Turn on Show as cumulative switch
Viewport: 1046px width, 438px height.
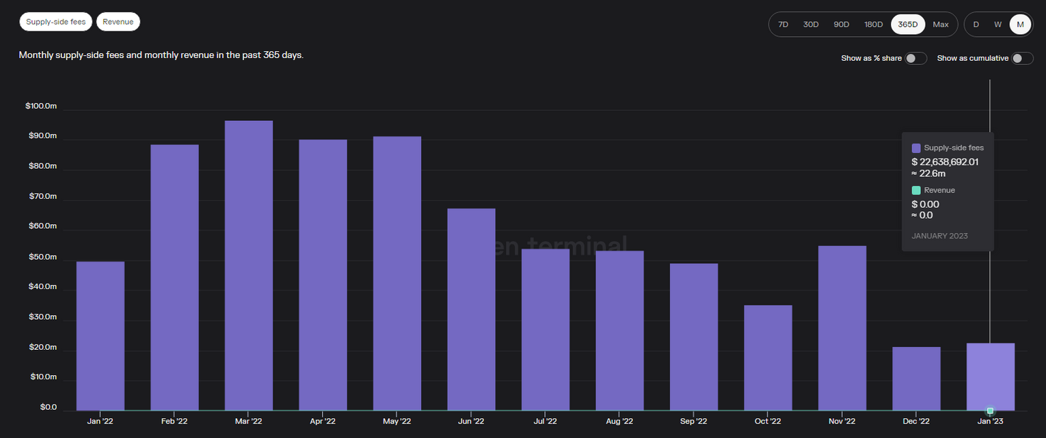tap(1022, 59)
